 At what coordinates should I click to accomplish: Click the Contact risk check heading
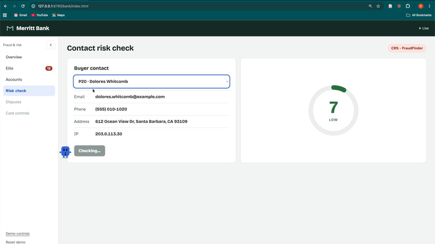100,48
